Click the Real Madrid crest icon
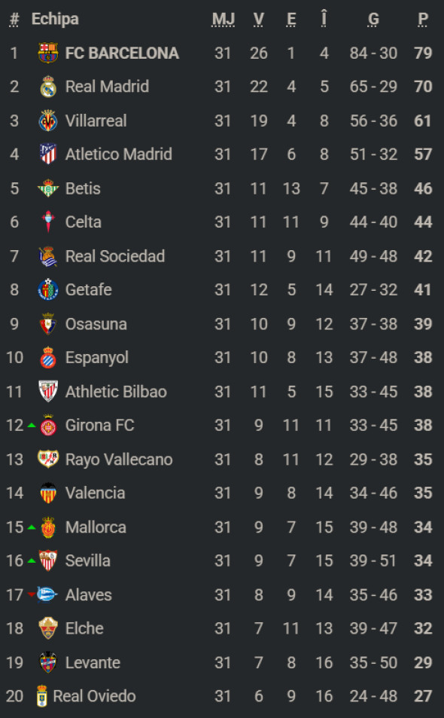Image resolution: width=444 pixels, height=718 pixels. tap(47, 87)
